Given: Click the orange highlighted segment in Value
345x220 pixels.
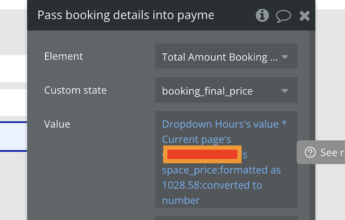Looking at the screenshot, I should coord(202,154).
